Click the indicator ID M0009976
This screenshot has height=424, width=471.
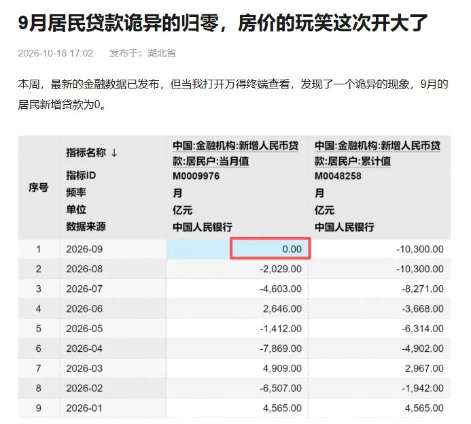(x=196, y=176)
